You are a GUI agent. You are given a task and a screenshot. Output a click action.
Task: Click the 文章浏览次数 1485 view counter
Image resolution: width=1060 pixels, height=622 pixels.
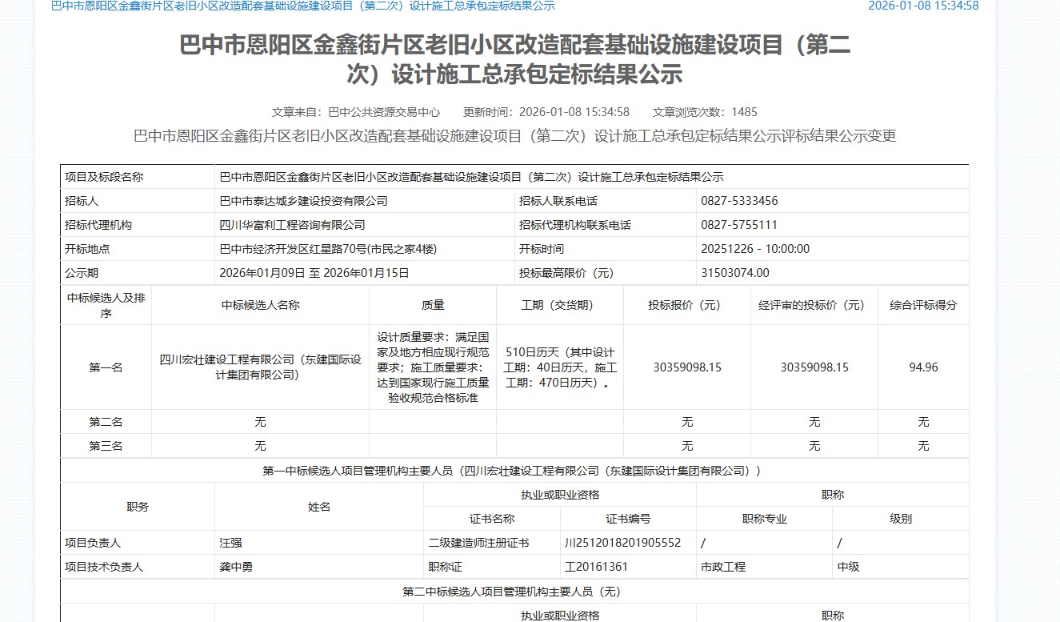tap(704, 112)
